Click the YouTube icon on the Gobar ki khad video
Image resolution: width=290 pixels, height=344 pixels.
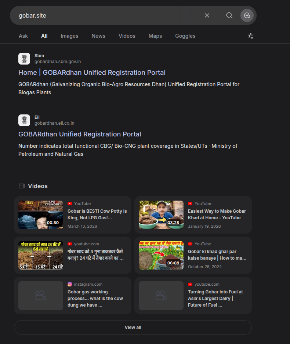190,244
